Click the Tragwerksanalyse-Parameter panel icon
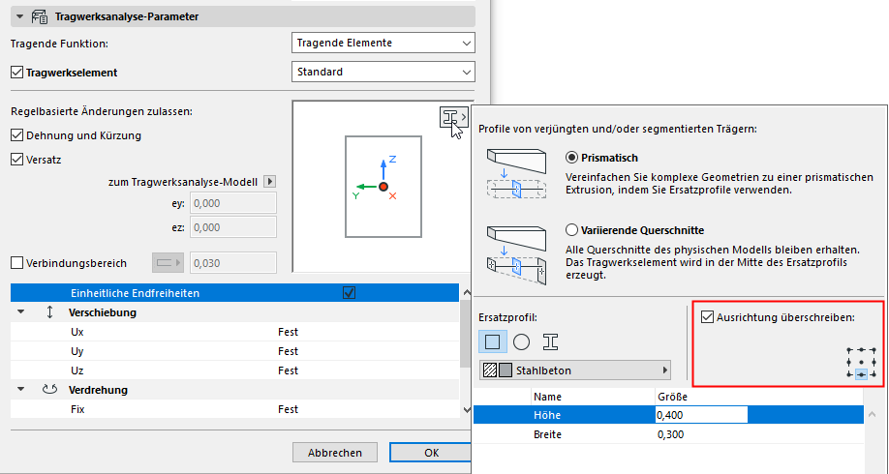Viewport: 889px width, 474px height. [40, 16]
